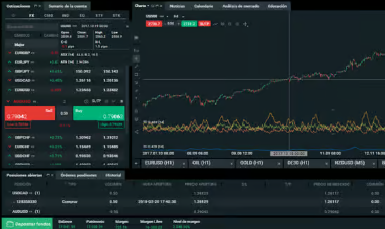Select the crosshair tool in chart toolbar
Screen dimensions: 385x229
coord(245,24)
